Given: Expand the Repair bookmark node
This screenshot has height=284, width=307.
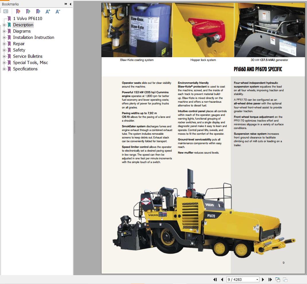Looking at the screenshot, I should 4,44.
